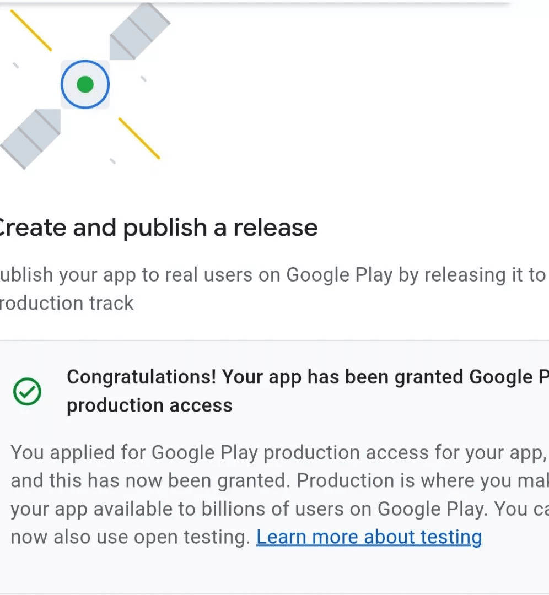Select the 'Create and publish a release' heading
Viewport: 549px width, 595px height.
(158, 228)
